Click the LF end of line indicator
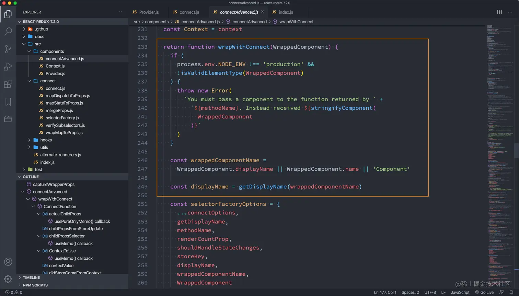Image resolution: width=519 pixels, height=296 pixels. pos(443,292)
